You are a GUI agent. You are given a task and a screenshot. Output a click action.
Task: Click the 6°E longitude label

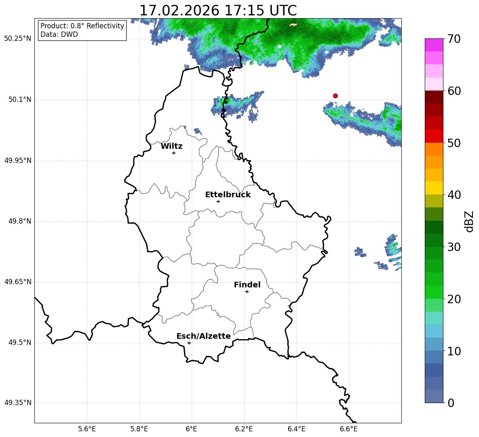(191, 429)
